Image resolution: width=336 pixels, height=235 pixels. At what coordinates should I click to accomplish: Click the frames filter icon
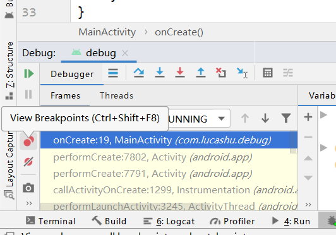(x=286, y=118)
